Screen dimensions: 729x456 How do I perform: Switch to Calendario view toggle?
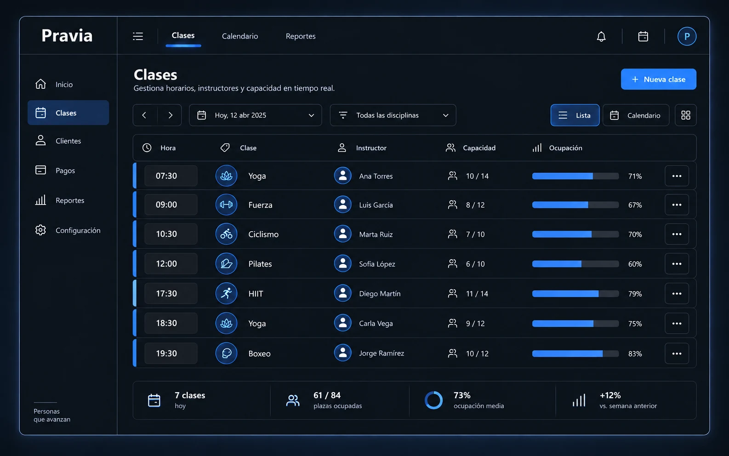click(636, 115)
